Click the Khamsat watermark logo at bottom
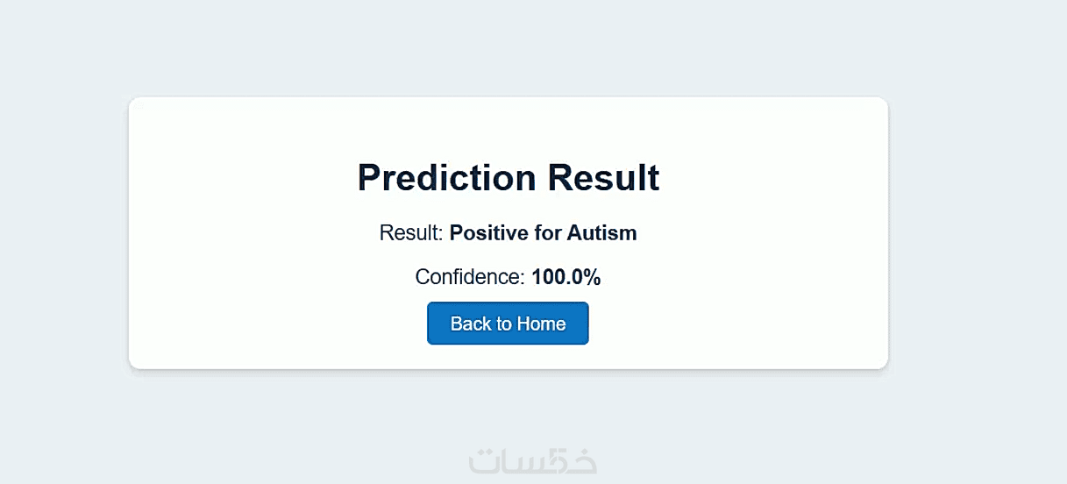 pos(532,461)
